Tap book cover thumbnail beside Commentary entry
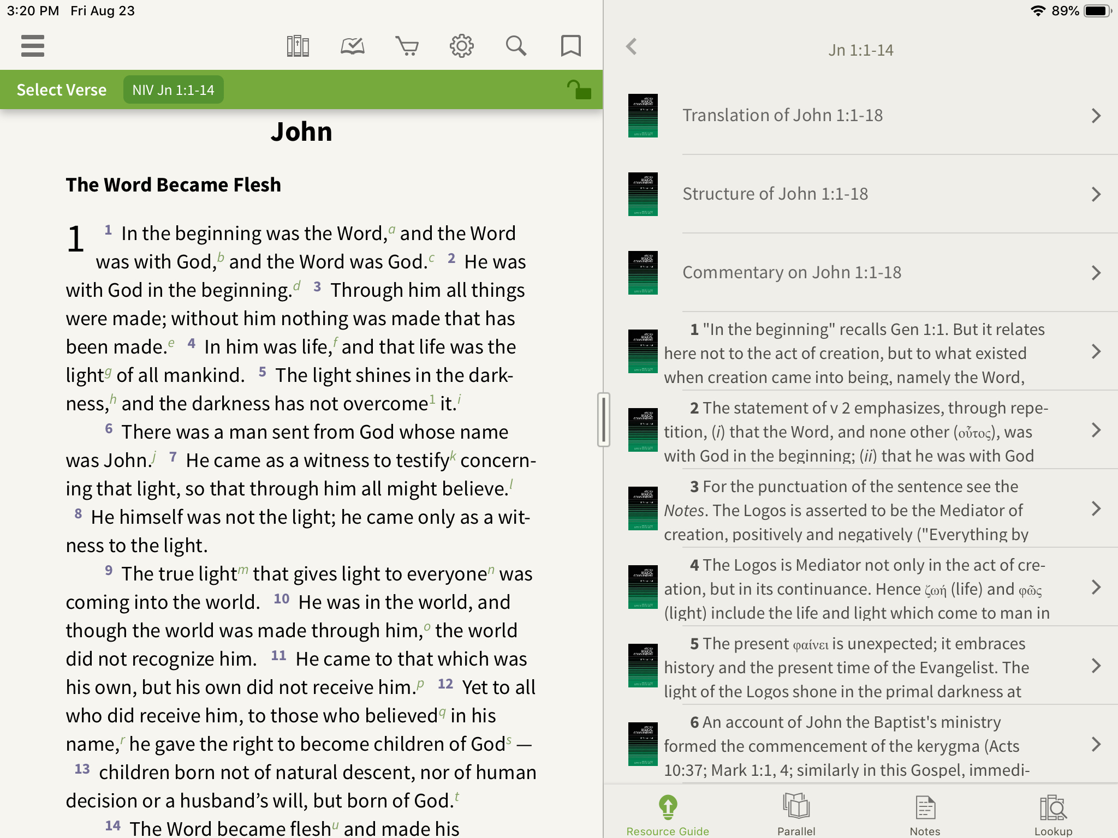The image size is (1118, 838). (643, 273)
